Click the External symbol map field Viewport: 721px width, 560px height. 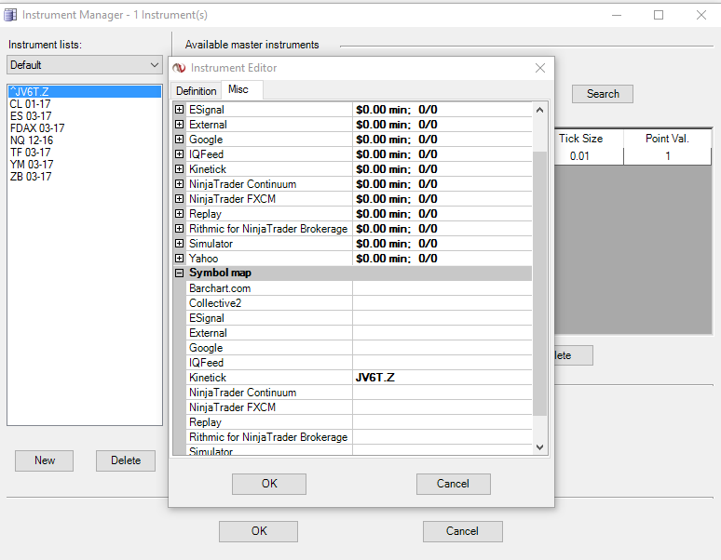[x=442, y=333]
